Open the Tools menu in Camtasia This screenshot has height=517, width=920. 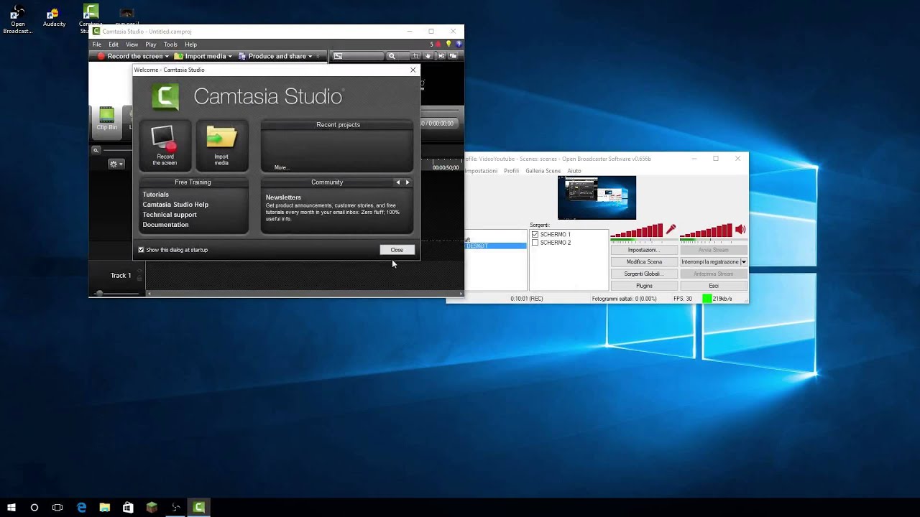tap(170, 45)
